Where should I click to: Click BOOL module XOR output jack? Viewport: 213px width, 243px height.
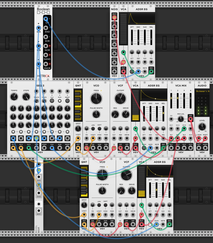[x=39, y=193]
